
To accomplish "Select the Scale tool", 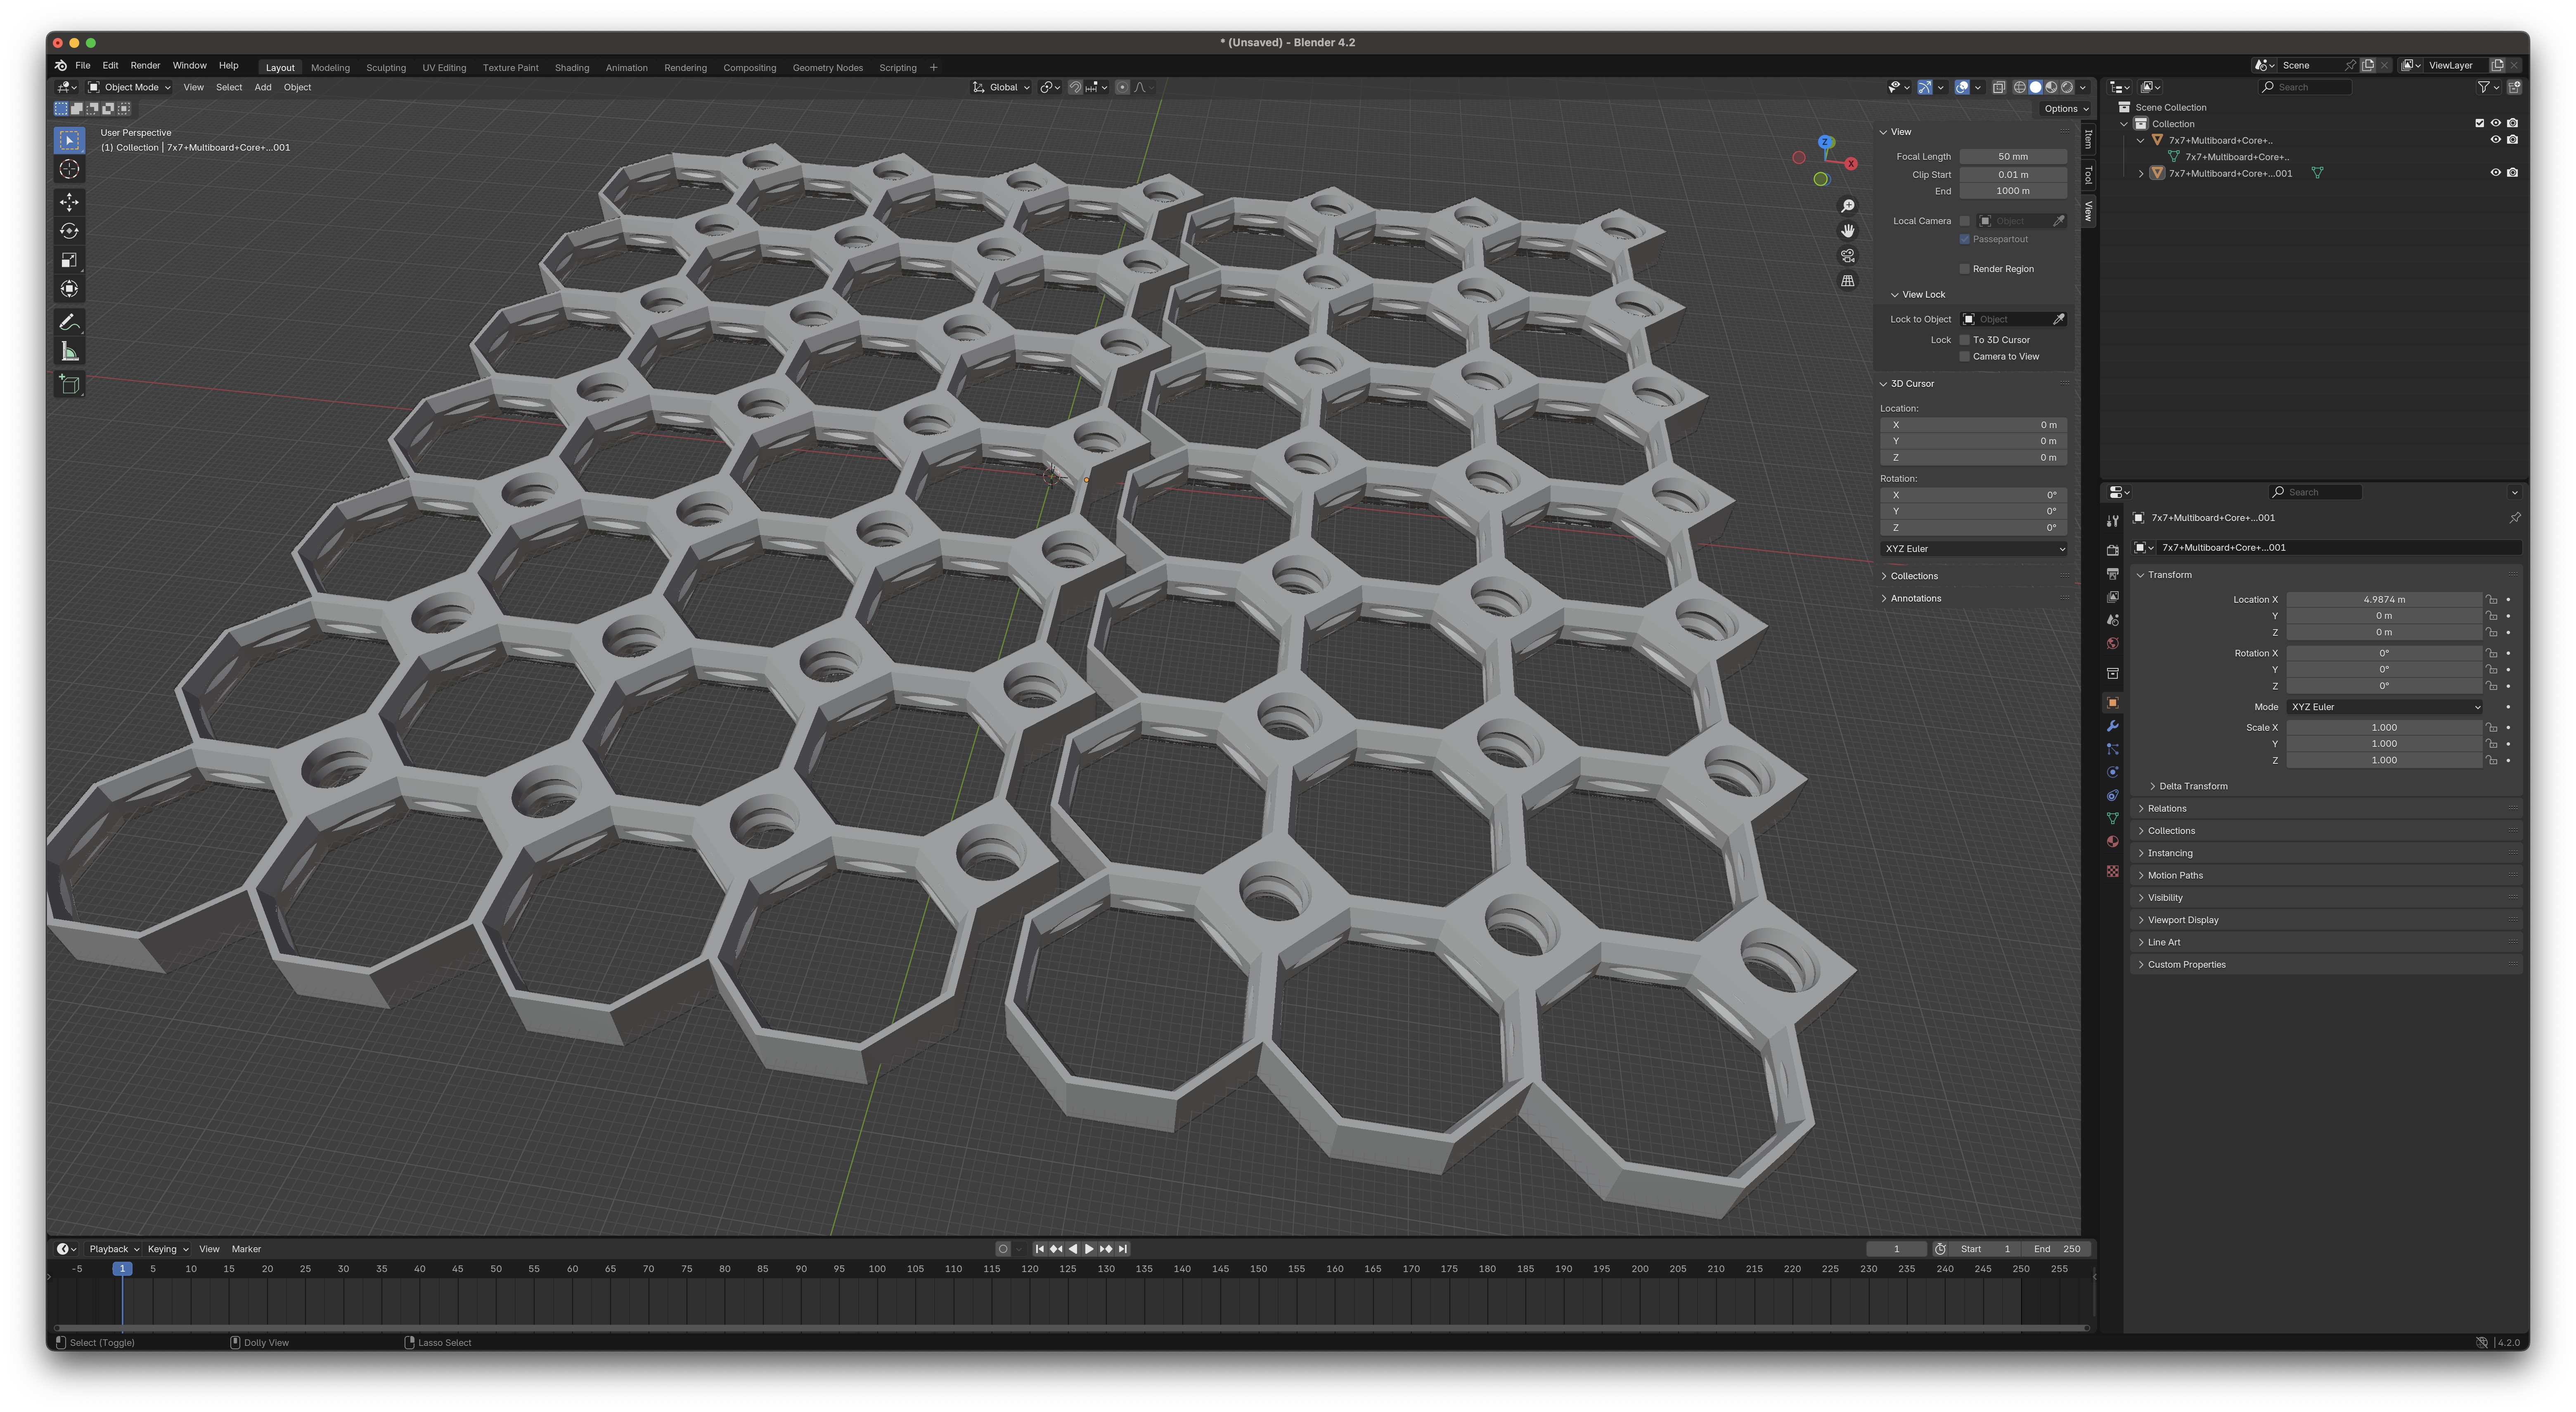I will click(69, 260).
